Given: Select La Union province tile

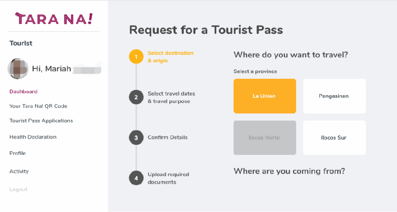Looking at the screenshot, I should click(x=264, y=96).
